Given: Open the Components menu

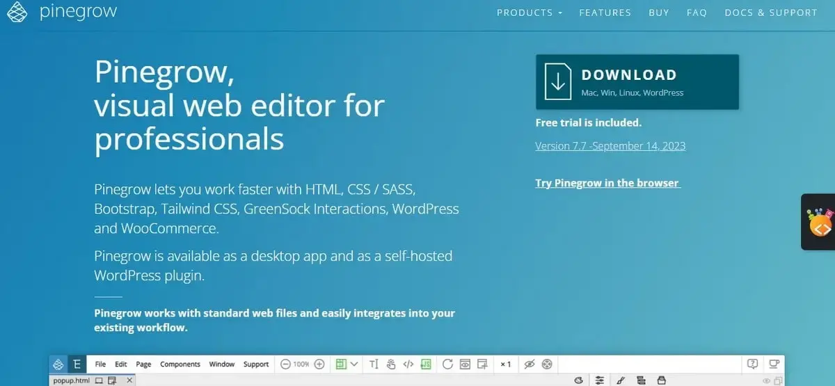Looking at the screenshot, I should click(180, 364).
